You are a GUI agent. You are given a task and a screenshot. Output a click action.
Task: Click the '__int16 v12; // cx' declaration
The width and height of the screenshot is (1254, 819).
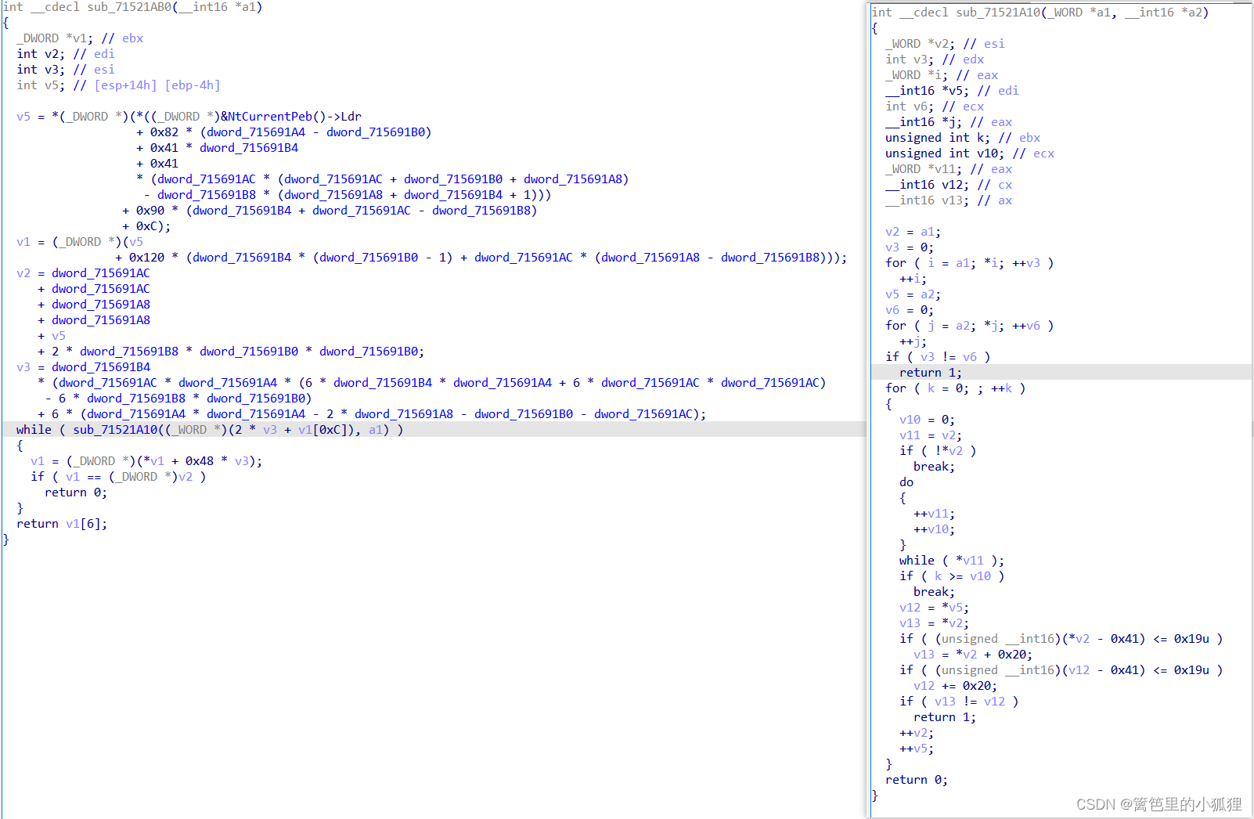(x=949, y=185)
